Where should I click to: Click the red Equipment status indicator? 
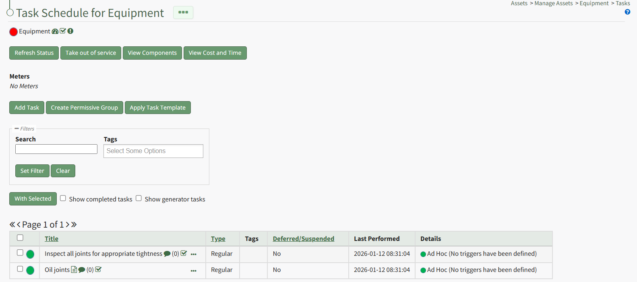13,32
